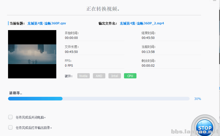Image resolution: width=220 pixels, height=136 pixels.
Task: Enable shutdown computer after task completes
Action: pos(10,117)
